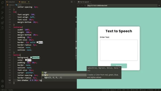Viewport: 161px width, 91px height.
Task: Click the 'cursor: pointer' line
Action: click(26, 73)
